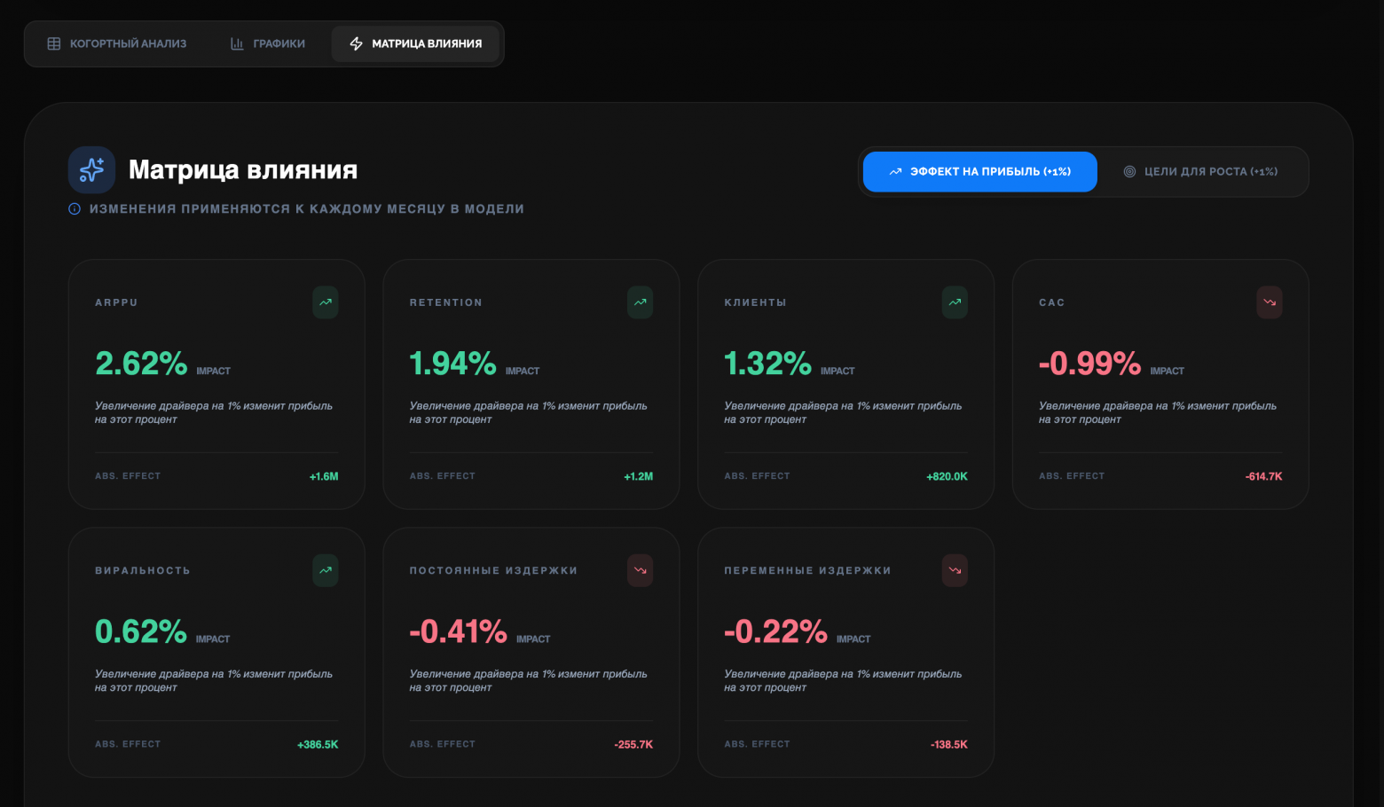Click the Клиенты trend-up icon
Screen dimensions: 1384x807
click(x=955, y=302)
